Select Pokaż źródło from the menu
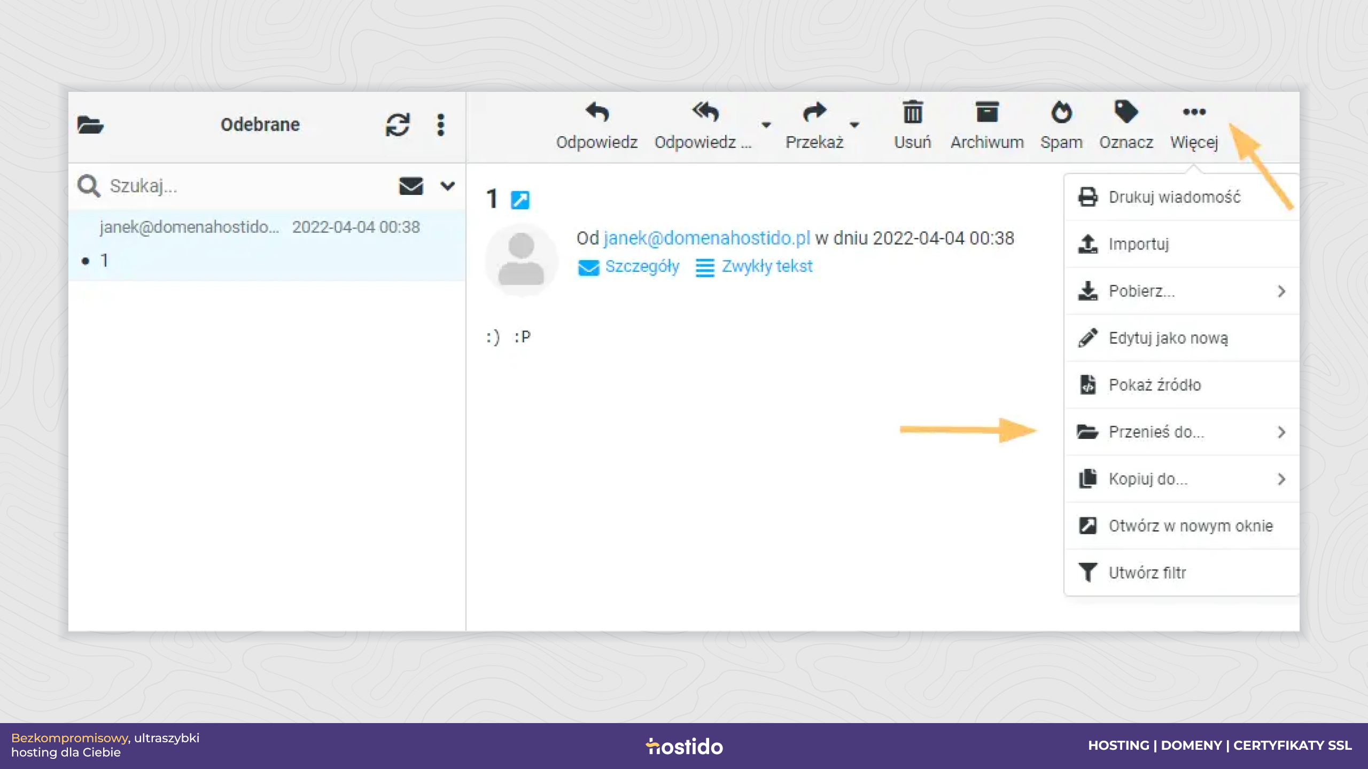 point(1182,385)
